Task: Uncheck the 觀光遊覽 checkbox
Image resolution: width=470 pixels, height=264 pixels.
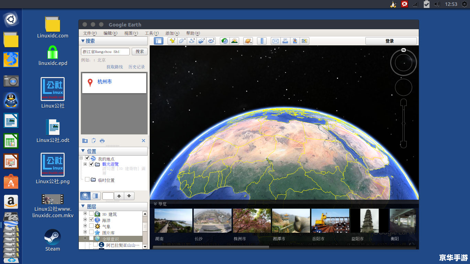Action: point(91,164)
